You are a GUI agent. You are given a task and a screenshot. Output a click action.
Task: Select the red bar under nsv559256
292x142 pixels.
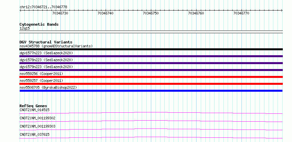(x=151, y=77)
